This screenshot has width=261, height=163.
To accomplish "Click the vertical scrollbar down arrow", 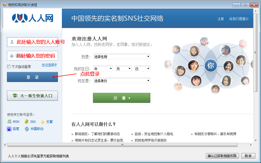I will click(256, 141).
